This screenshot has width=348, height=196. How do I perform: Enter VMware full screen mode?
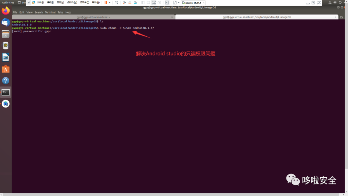click(x=154, y=3)
